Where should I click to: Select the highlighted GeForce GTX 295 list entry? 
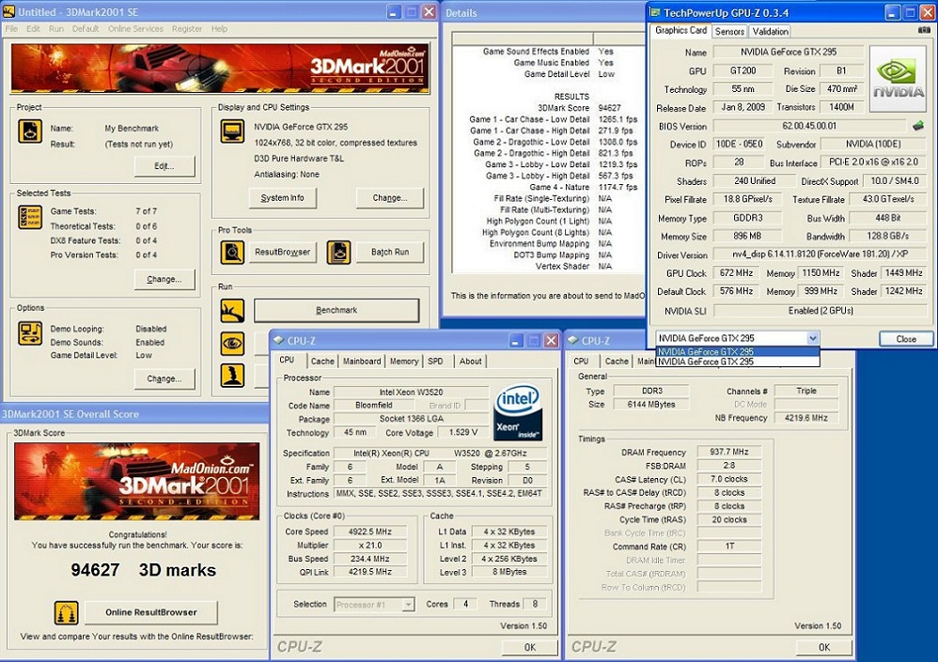point(738,352)
